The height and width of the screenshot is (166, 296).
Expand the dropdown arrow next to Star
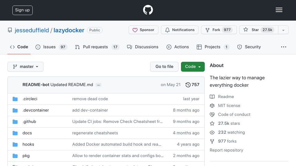(283, 30)
